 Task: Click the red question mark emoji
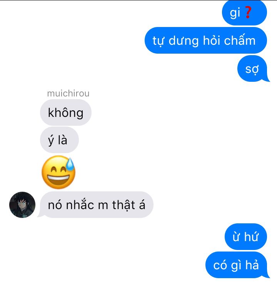pyautogui.click(x=248, y=12)
